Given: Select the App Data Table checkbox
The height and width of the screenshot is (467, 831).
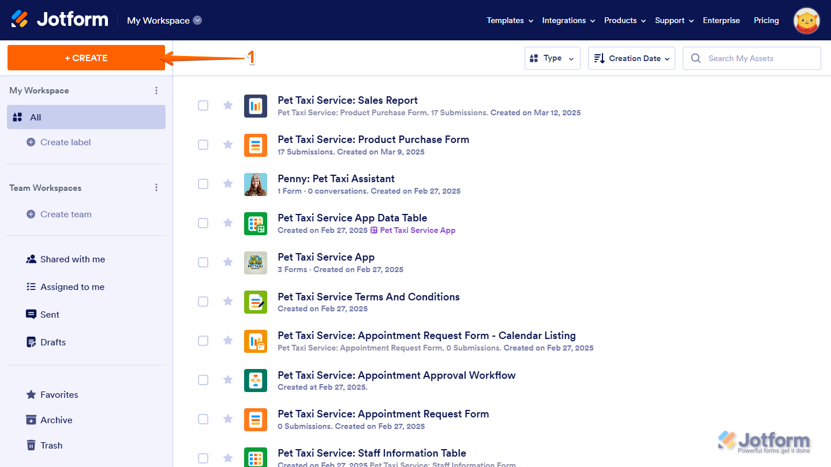Looking at the screenshot, I should coord(203,223).
